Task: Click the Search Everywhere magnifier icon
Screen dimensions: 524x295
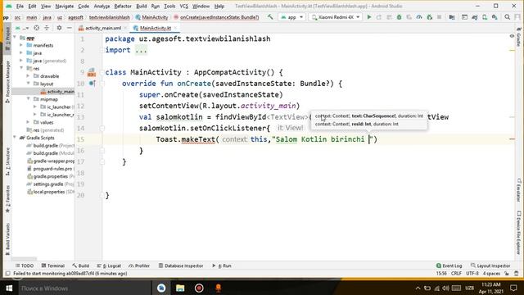Action: click(x=508, y=16)
